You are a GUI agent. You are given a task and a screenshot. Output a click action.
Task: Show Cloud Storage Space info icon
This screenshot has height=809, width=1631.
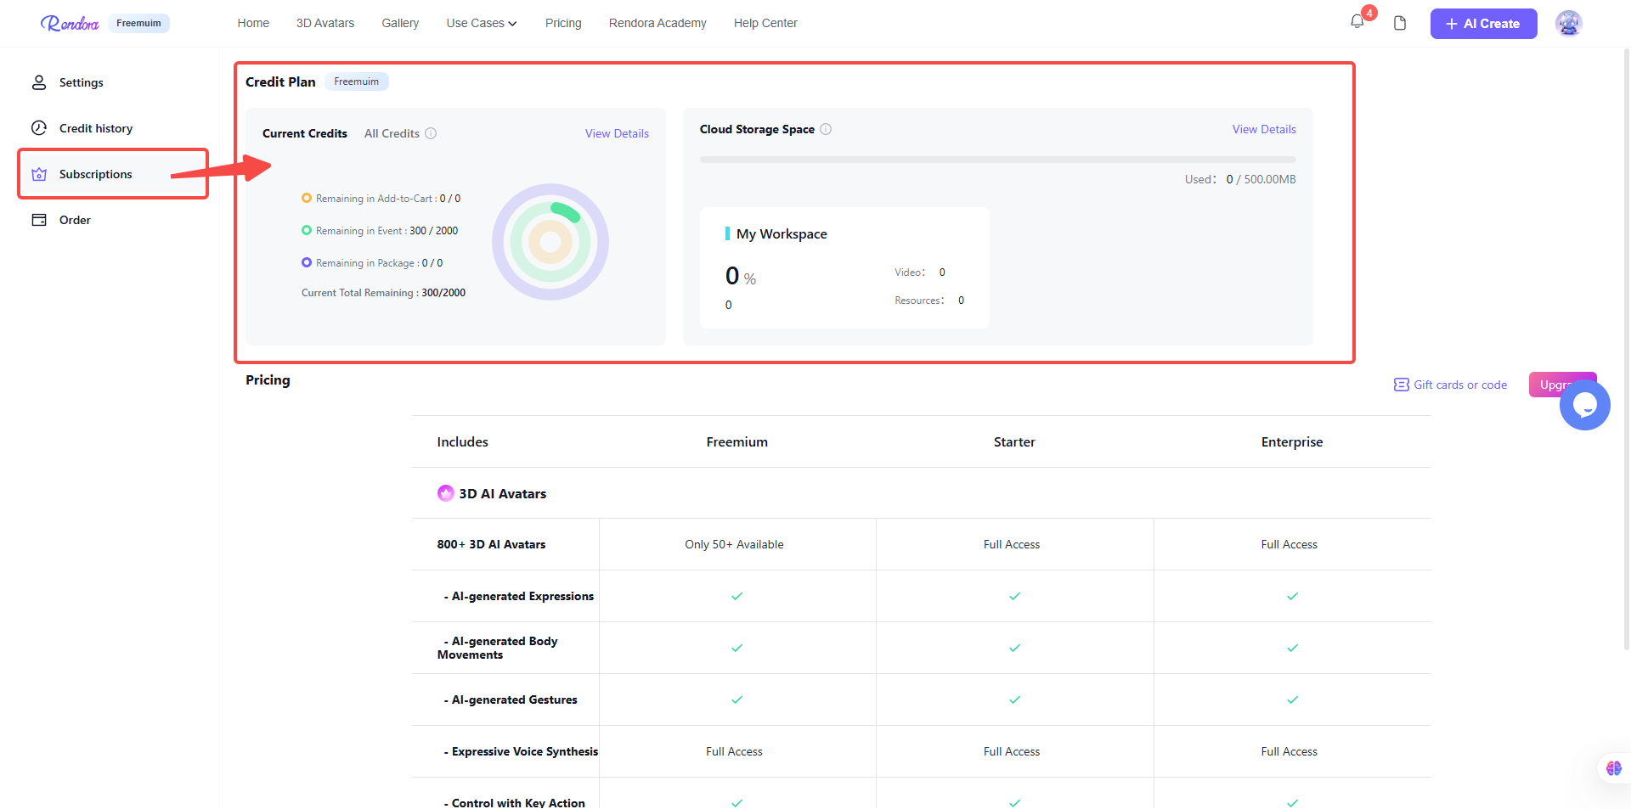click(826, 129)
